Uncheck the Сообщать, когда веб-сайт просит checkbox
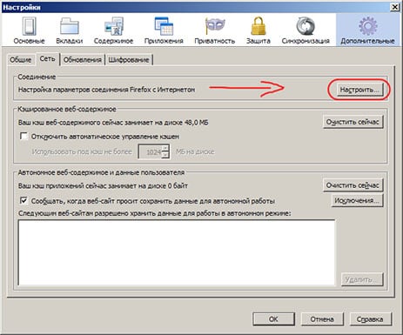 click(24, 200)
